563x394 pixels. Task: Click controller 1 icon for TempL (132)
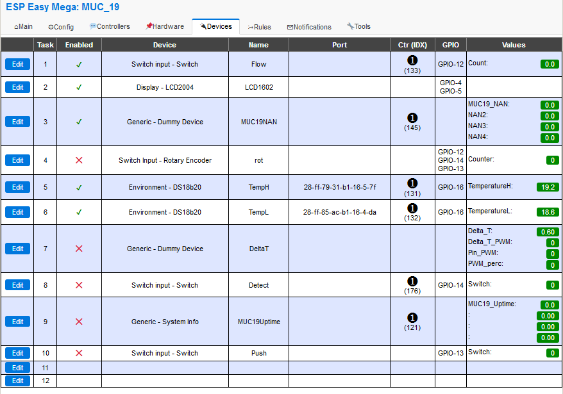click(x=412, y=208)
